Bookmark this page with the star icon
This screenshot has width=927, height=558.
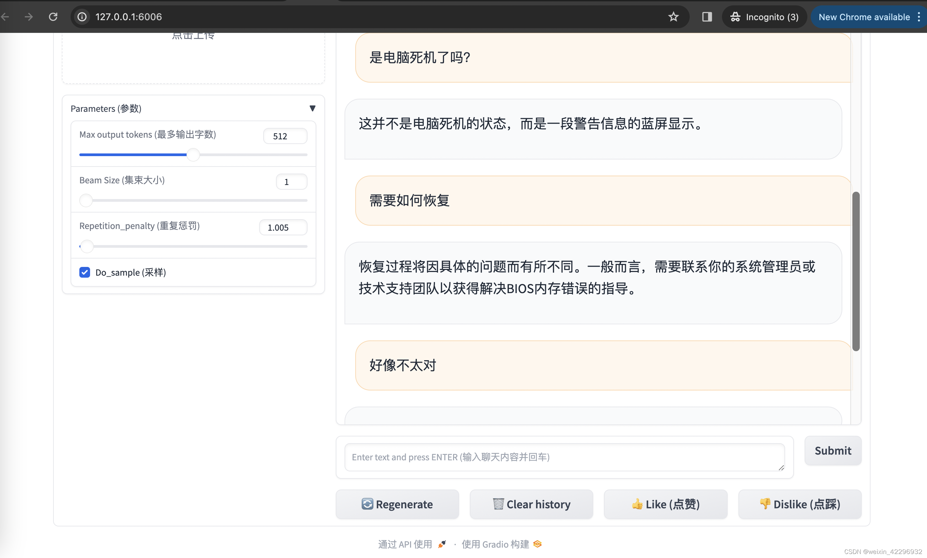673,17
